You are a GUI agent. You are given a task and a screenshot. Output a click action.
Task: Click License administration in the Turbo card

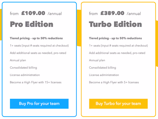104,75
